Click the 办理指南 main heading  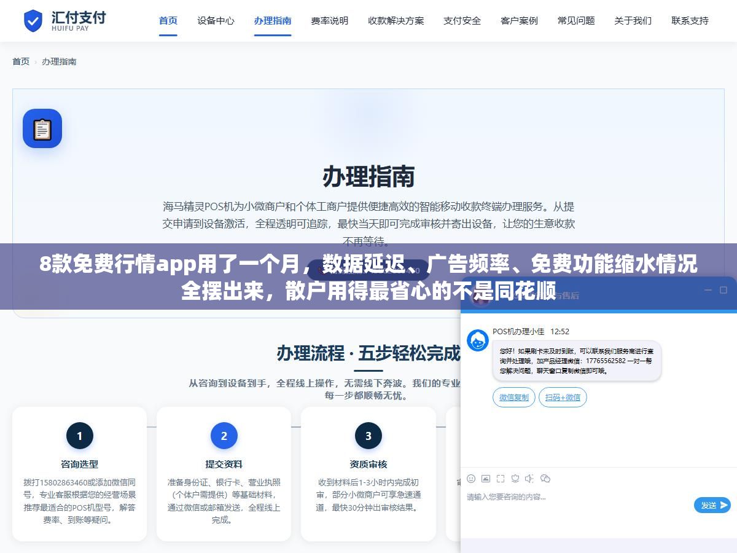coord(368,177)
